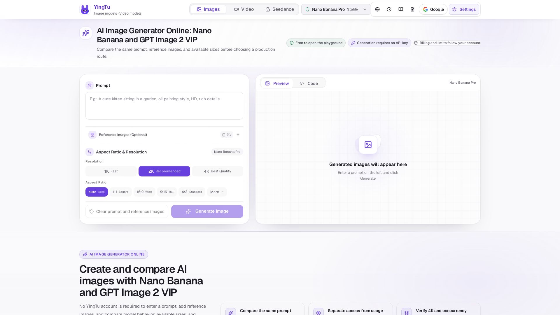The width and height of the screenshot is (560, 315).
Task: Click the Aspect Ratio & Resolution sliders icon
Action: coord(90,152)
